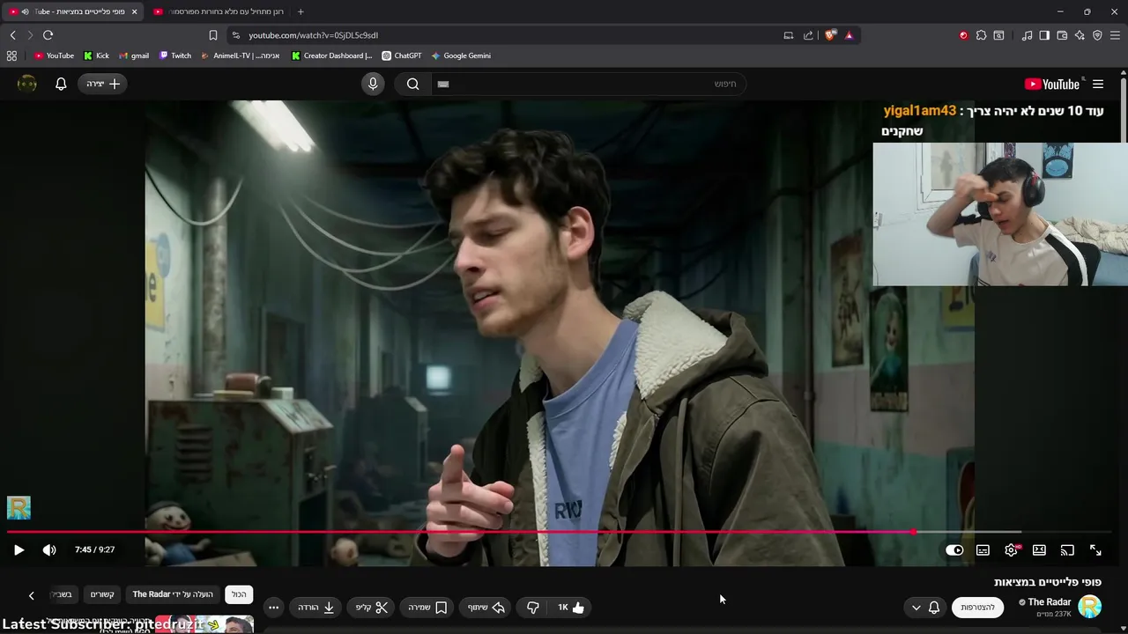Open The Radar channel name link
The height and width of the screenshot is (634, 1128).
[x=1050, y=602]
